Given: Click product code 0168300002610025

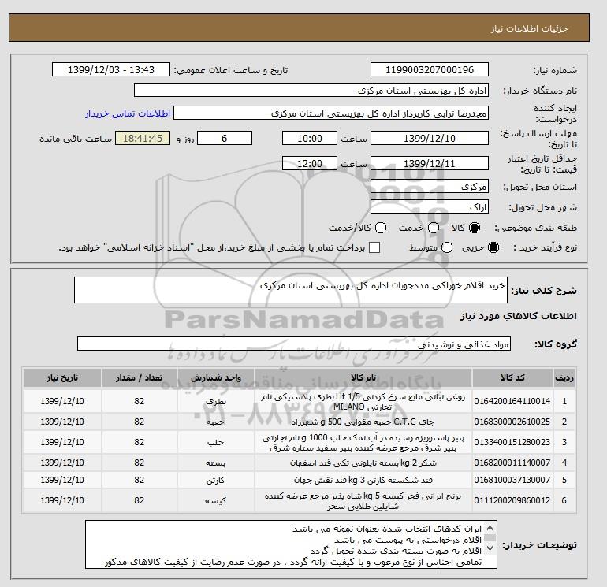Looking at the screenshot, I should 512,422.
